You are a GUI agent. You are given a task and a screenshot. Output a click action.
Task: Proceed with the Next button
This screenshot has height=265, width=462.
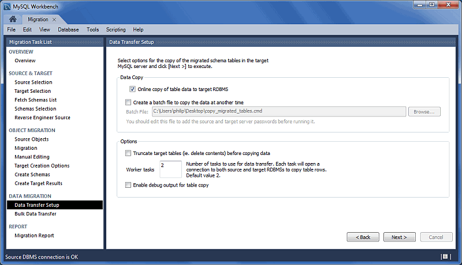(x=399, y=237)
